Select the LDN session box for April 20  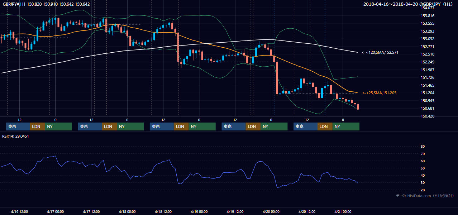pyautogui.click(x=325, y=126)
